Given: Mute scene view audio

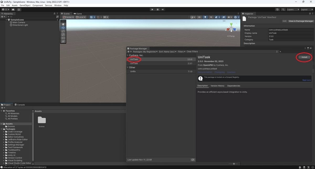Looking at the screenshot, I should pyautogui.click(x=211, y=17).
